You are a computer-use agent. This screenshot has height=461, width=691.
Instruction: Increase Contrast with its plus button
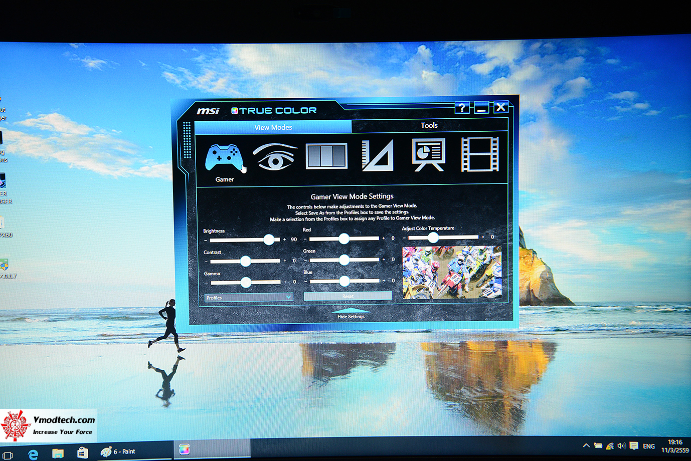point(285,261)
